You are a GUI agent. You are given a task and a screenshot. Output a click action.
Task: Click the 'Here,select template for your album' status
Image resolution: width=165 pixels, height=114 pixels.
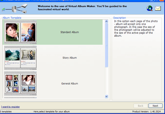tap(52, 112)
